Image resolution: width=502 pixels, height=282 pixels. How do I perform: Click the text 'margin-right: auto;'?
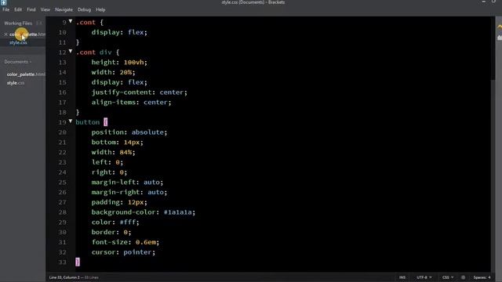click(x=129, y=192)
